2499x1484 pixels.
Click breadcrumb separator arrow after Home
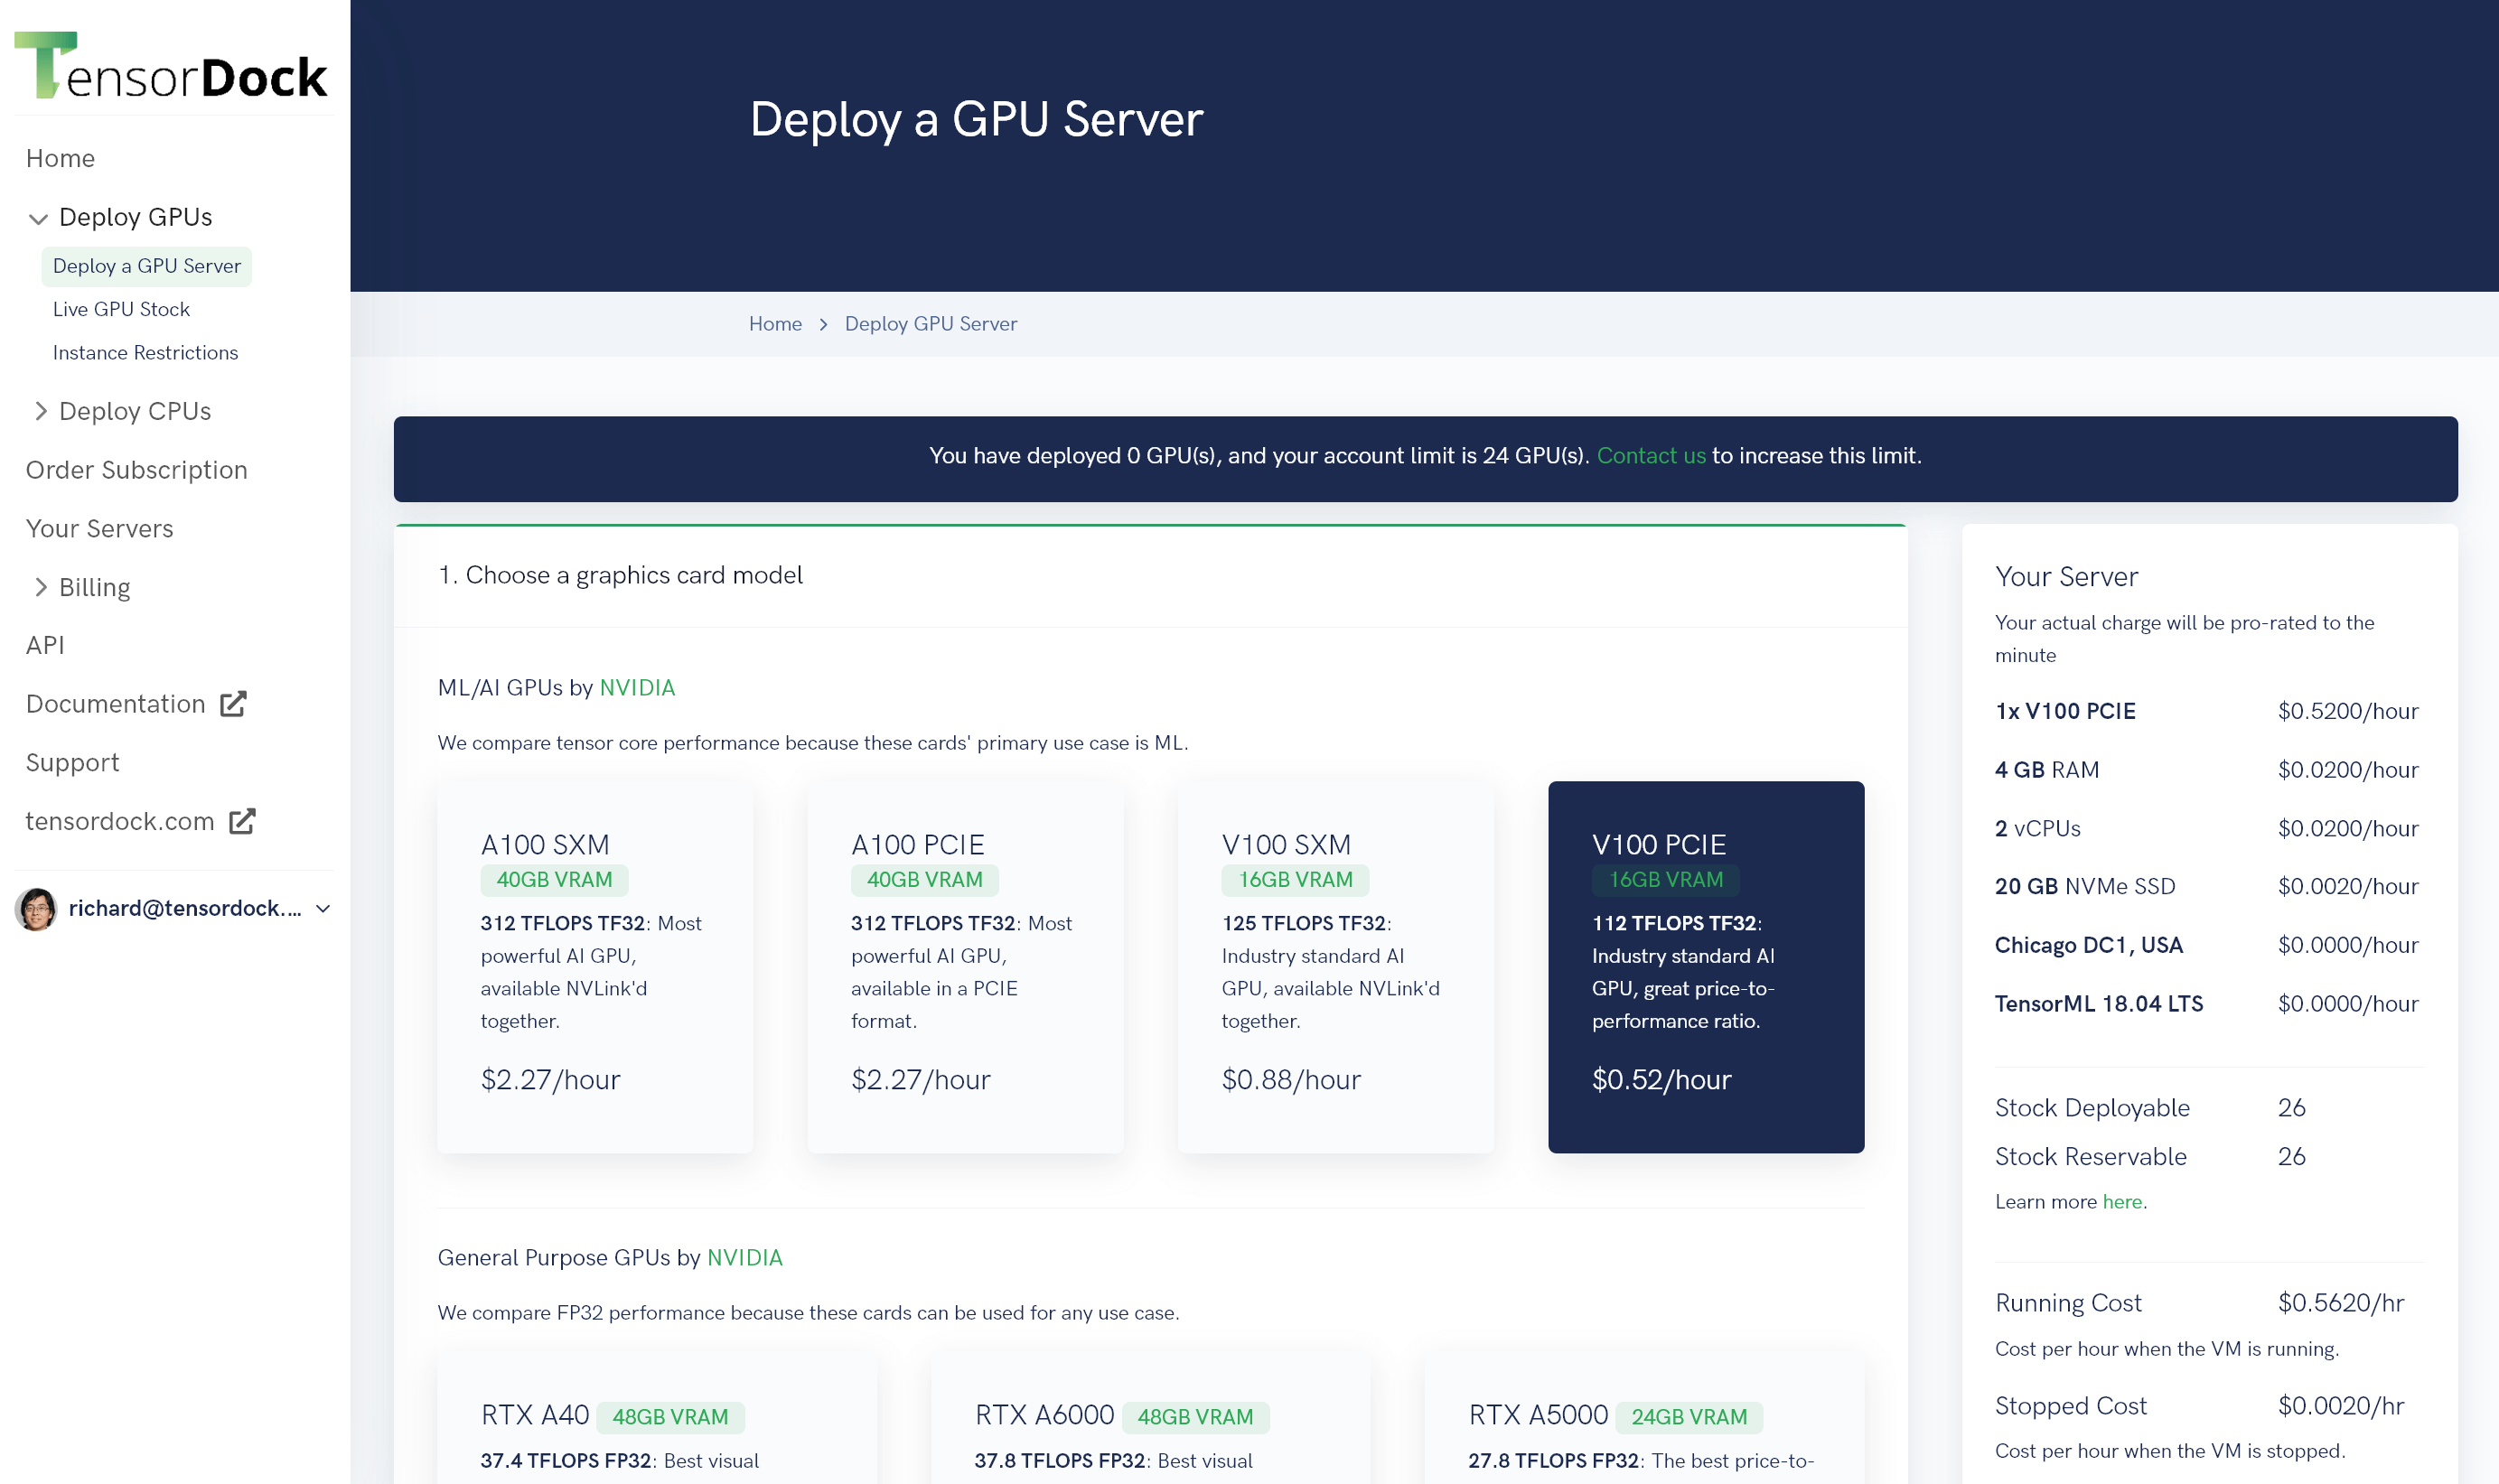click(823, 324)
